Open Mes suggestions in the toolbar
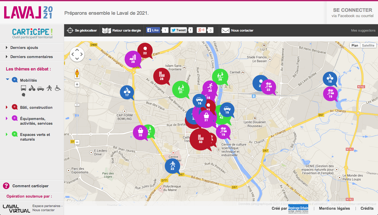 tap(363, 30)
